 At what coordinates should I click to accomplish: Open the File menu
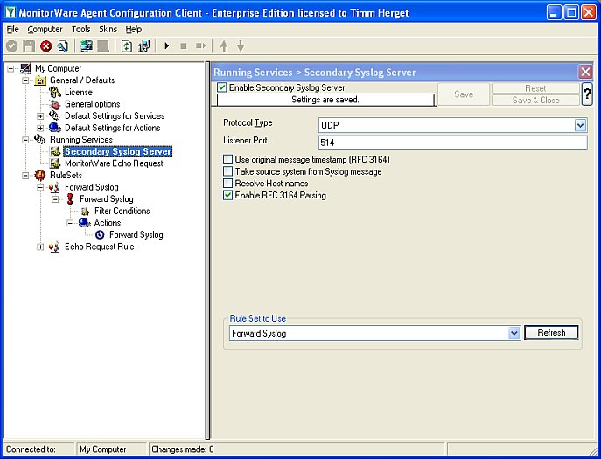pos(12,29)
